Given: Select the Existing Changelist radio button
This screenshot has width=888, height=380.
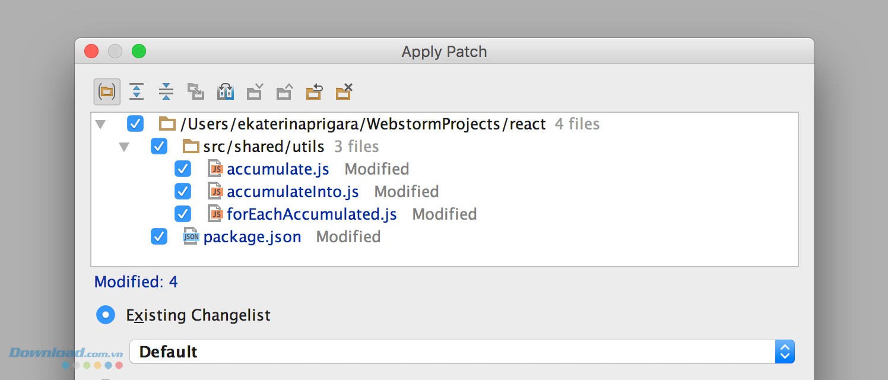Looking at the screenshot, I should (x=106, y=315).
